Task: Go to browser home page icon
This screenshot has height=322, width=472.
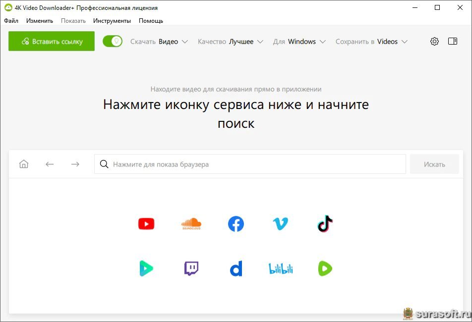Action: coord(24,164)
